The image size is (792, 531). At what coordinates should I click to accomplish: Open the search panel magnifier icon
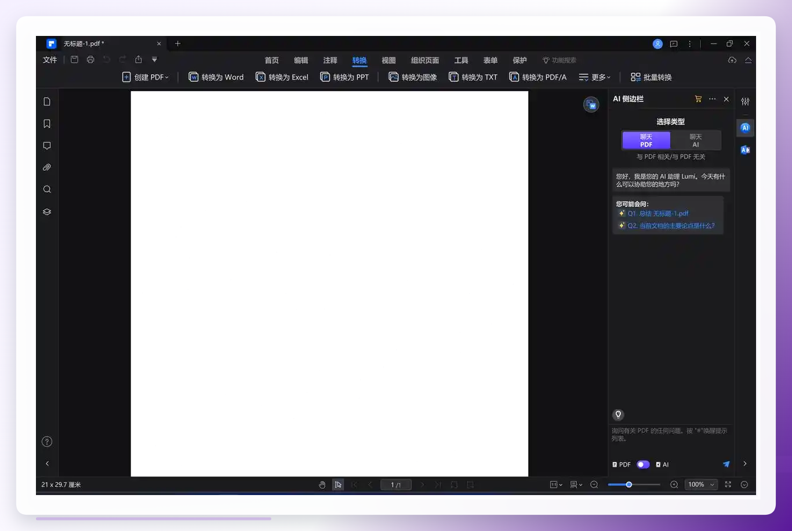point(47,190)
